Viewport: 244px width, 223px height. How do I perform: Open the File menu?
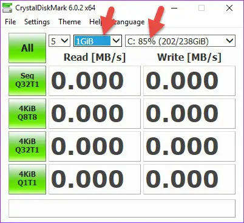tap(10, 22)
